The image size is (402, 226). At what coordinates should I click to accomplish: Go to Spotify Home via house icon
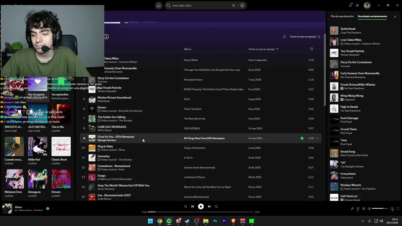click(159, 5)
